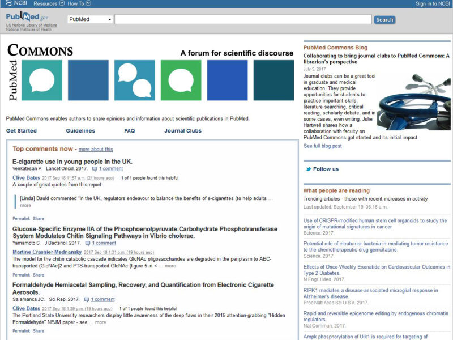453x340 pixels.
Task: Open the 1 comment link for Venkatesan P article
Action: click(110, 169)
